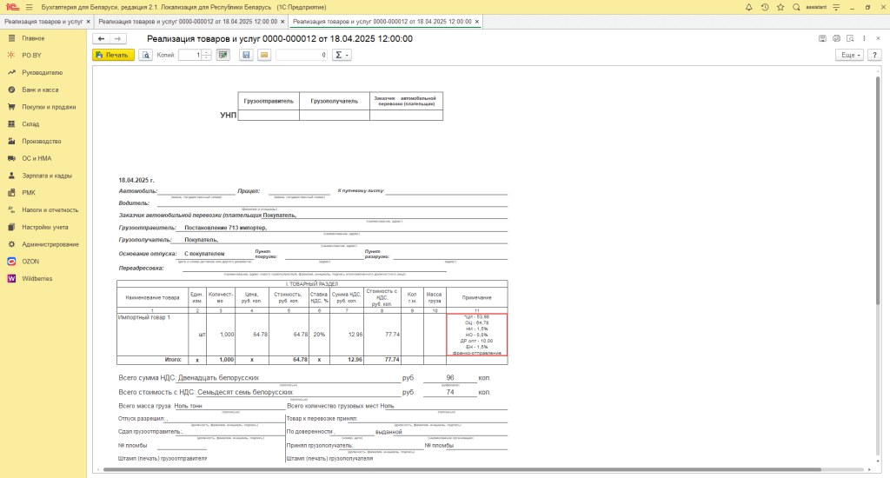Click save-to-disk icon at top right of form

coord(822,38)
